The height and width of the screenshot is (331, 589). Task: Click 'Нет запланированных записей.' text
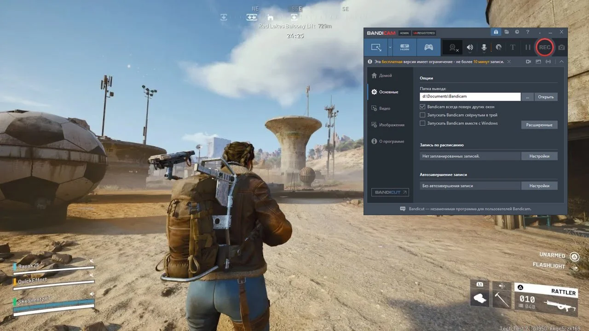(x=451, y=156)
